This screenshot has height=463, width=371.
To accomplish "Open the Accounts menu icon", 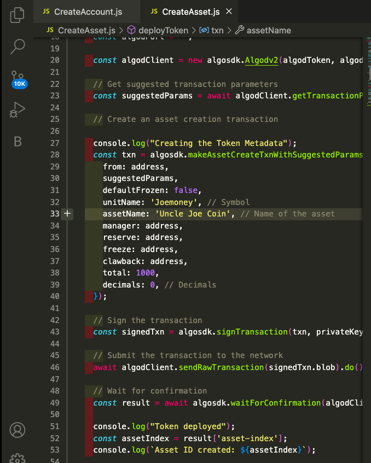I will pos(18,430).
